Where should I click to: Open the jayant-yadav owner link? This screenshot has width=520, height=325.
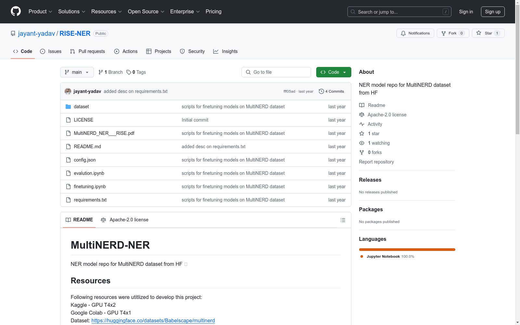36,33
